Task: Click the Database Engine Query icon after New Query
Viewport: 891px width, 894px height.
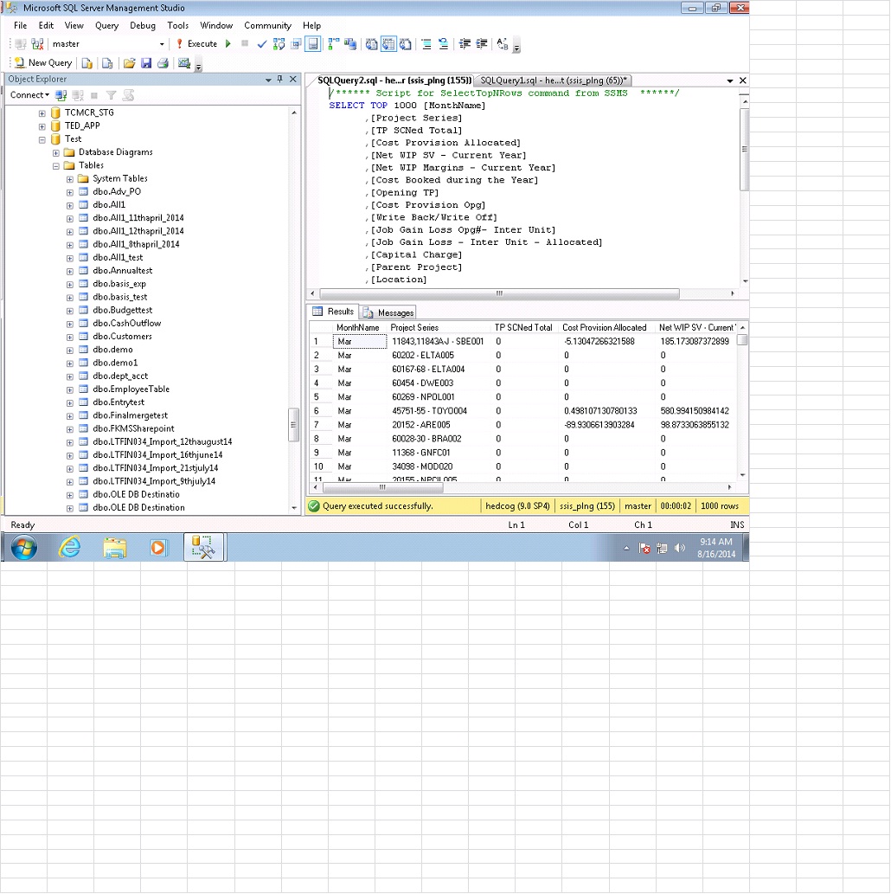Action: coord(87,63)
